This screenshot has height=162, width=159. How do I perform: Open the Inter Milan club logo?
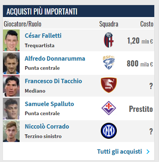coord(109,131)
